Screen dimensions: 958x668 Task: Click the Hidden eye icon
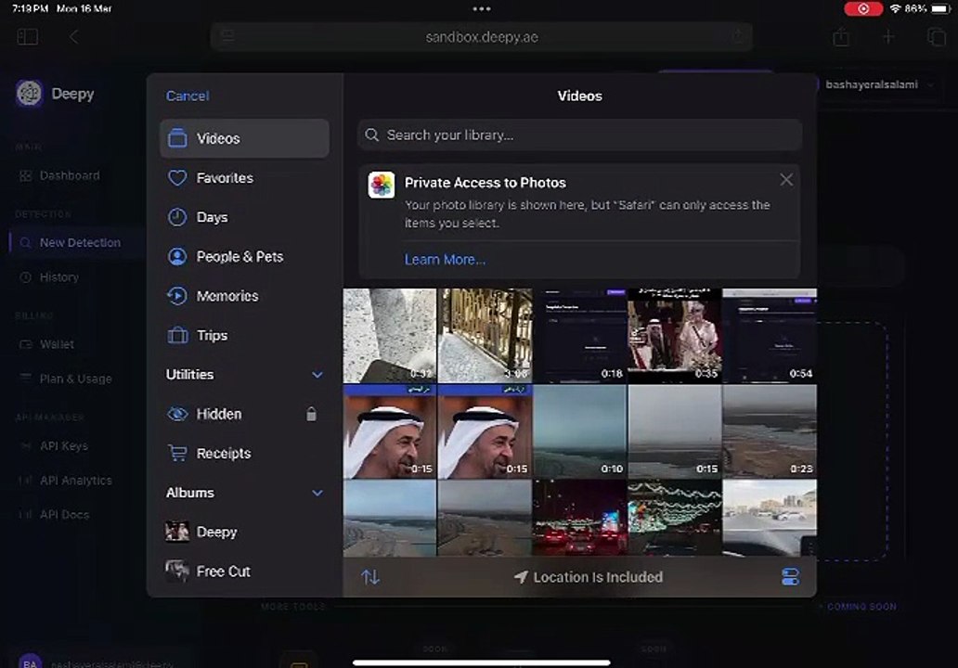[177, 414]
